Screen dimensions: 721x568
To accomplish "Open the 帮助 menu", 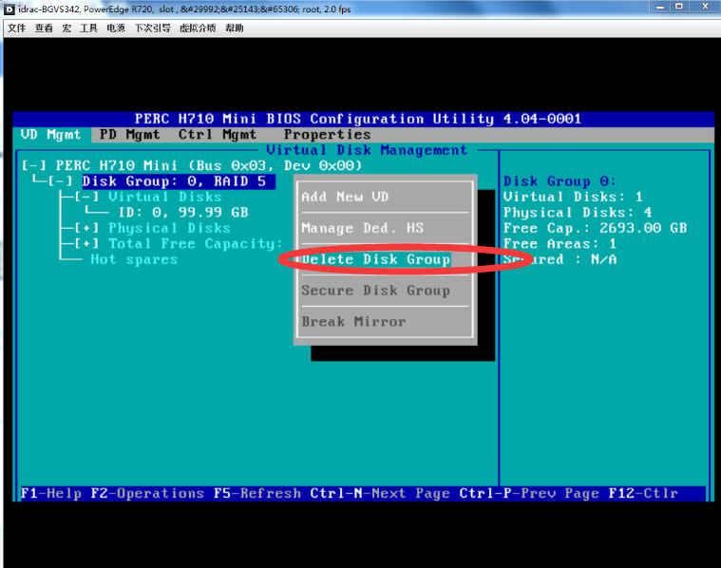I will click(235, 28).
